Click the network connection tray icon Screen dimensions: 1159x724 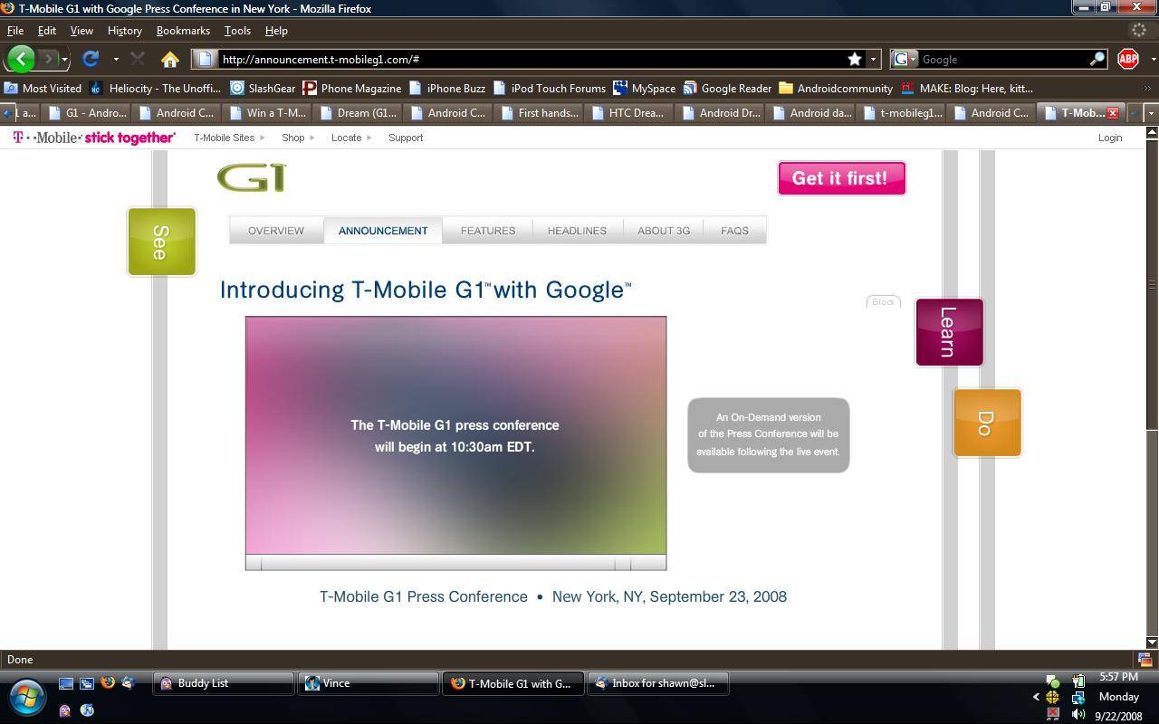click(1078, 698)
